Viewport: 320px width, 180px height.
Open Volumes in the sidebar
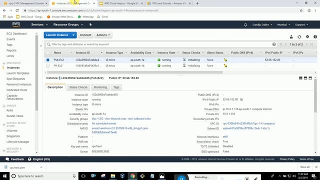pyautogui.click(x=12, y=130)
